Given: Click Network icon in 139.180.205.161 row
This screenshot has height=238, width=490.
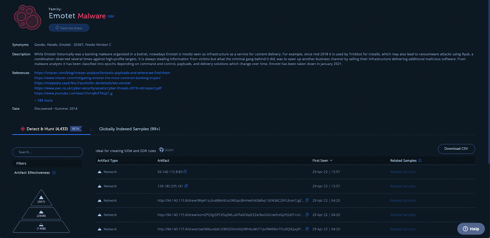Looking at the screenshot, I should (100, 186).
